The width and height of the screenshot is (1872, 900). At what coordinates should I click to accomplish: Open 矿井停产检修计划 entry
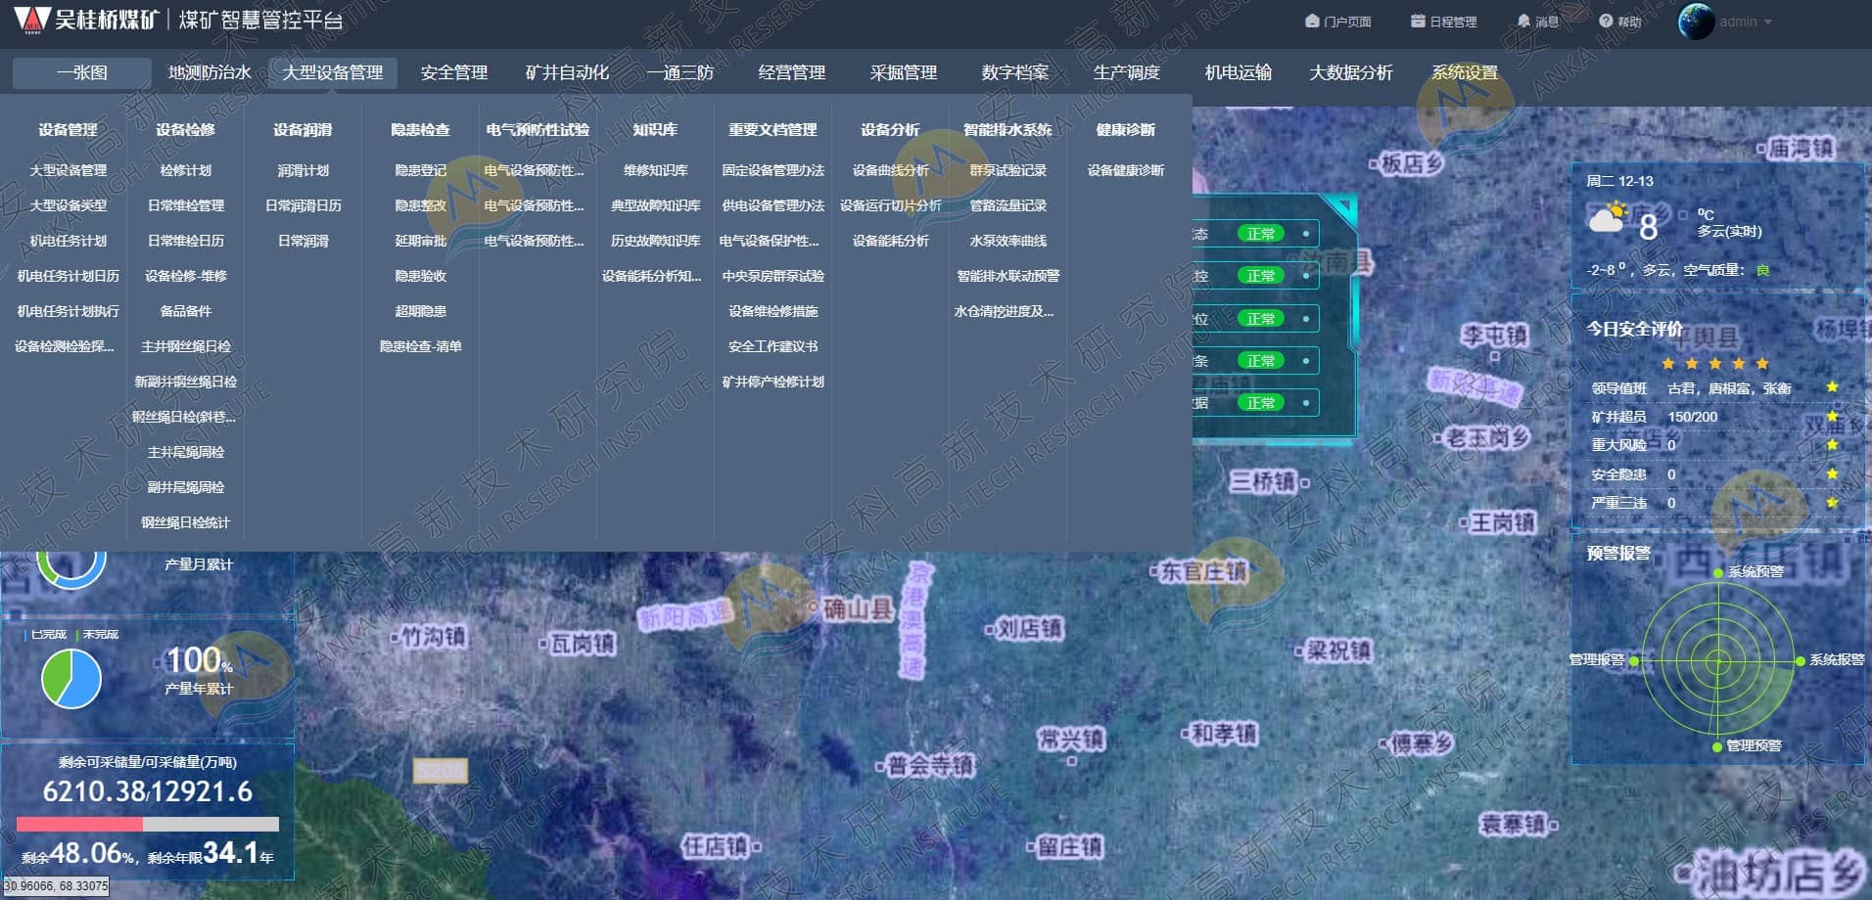[x=773, y=382]
